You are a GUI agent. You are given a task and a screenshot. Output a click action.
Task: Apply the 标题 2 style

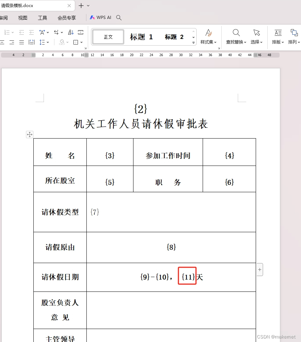[x=174, y=37]
